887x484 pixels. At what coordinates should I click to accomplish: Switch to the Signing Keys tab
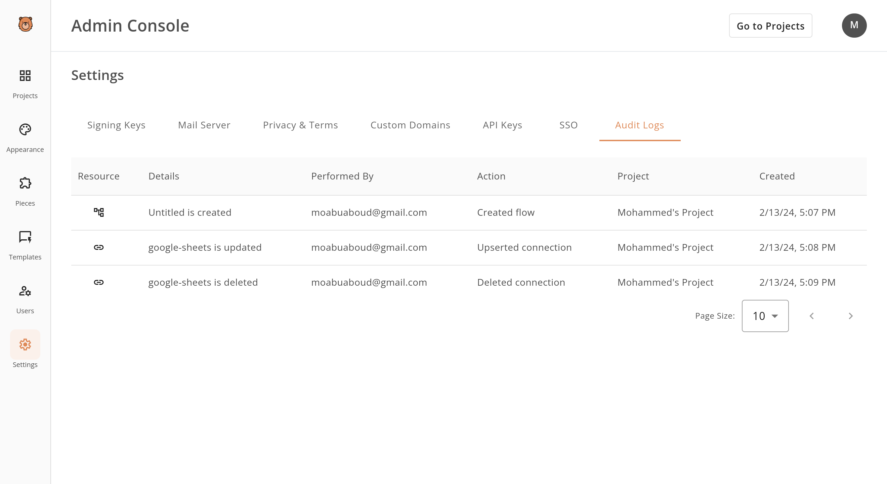[x=116, y=125]
